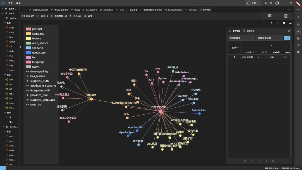This screenshot has width=302, height=170.
Task: Click the GitHub icon in the title bar
Action: tap(277, 3)
